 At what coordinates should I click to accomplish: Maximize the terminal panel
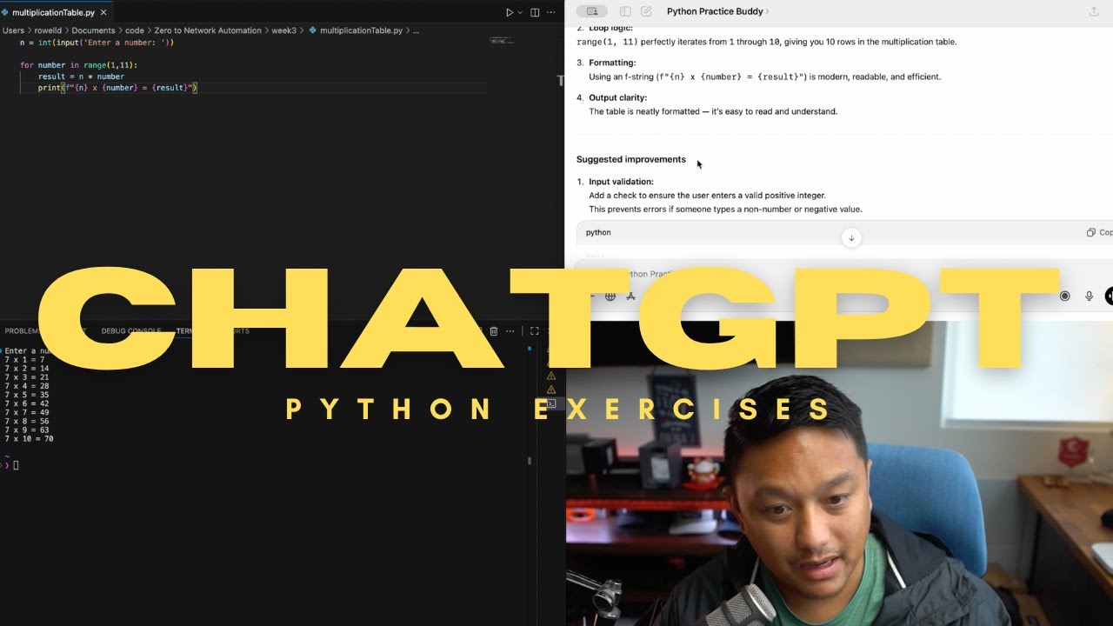click(535, 331)
